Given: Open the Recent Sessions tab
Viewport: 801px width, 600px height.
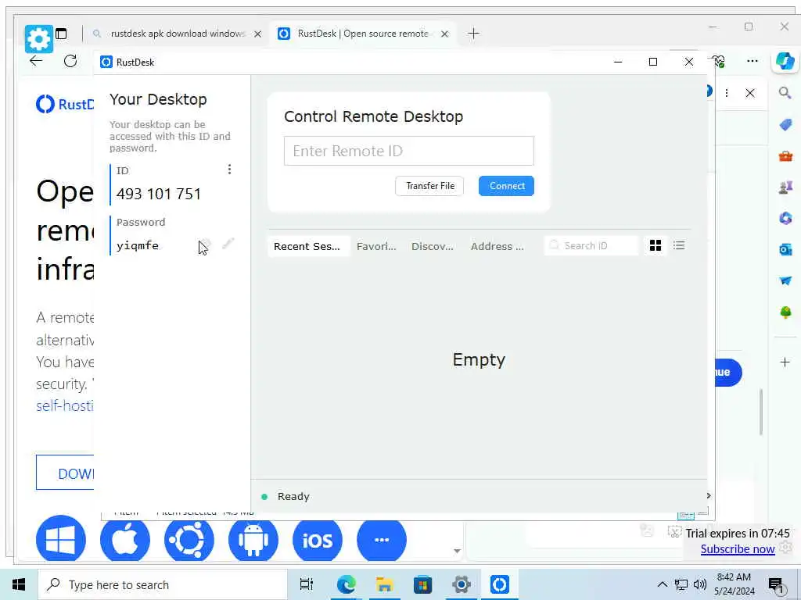Looking at the screenshot, I should tap(307, 246).
